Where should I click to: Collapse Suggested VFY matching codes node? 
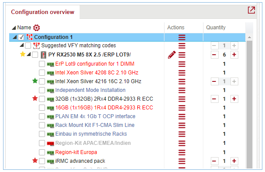click(x=21, y=45)
